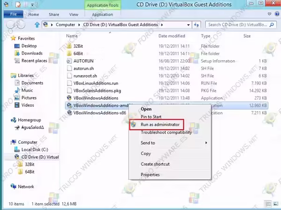Select the 64Bit folder icon in file list
The width and height of the screenshot is (281, 210).
pos(69,53)
